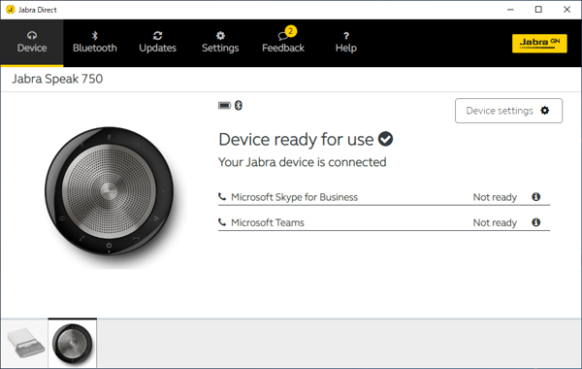The height and width of the screenshot is (369, 582).
Task: Select the Microsoft Teams row text
Action: 268,222
